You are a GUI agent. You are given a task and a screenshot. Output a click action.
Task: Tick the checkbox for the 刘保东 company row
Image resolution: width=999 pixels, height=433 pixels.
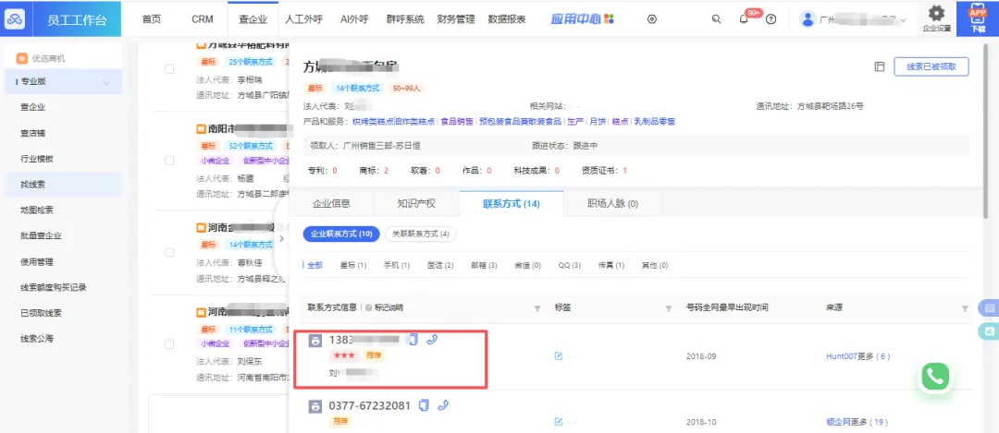click(169, 344)
